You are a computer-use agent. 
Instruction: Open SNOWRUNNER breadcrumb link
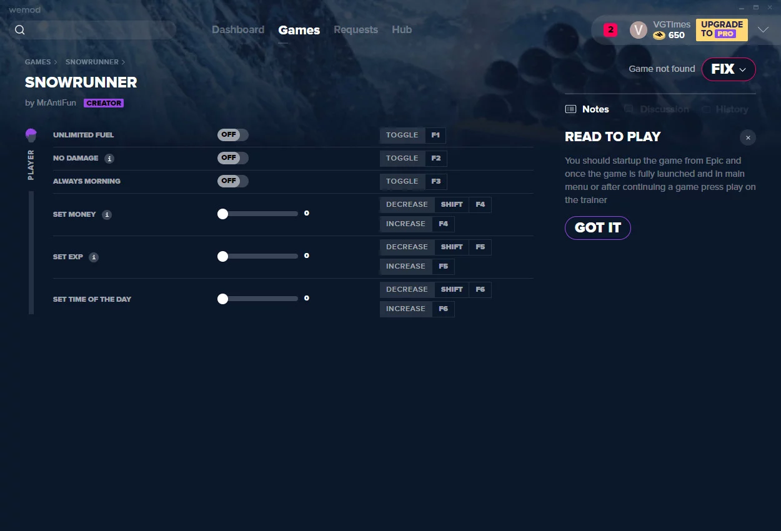(x=92, y=62)
